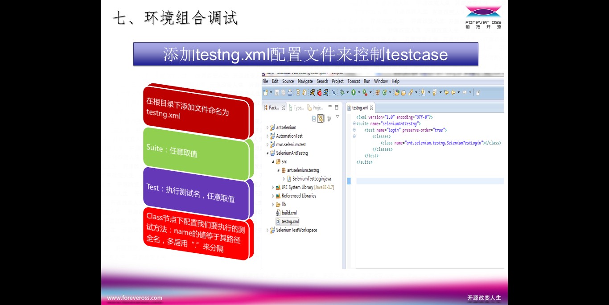Expand the antselenium project node
609x305 pixels.
coord(267,128)
